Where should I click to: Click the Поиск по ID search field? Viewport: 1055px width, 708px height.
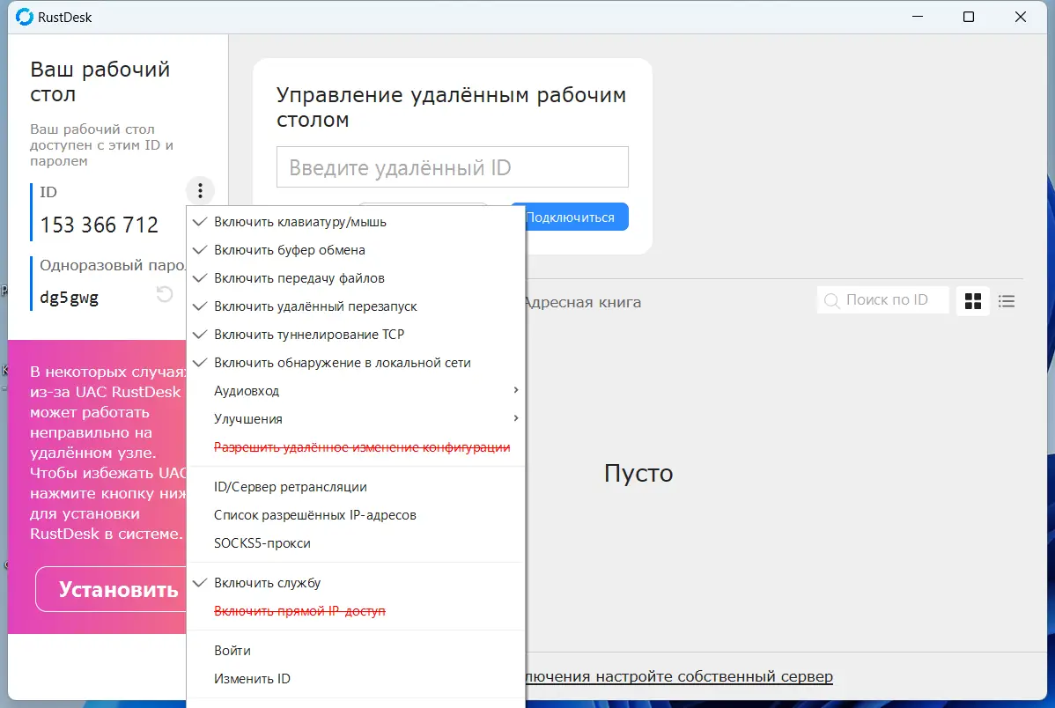coord(882,300)
